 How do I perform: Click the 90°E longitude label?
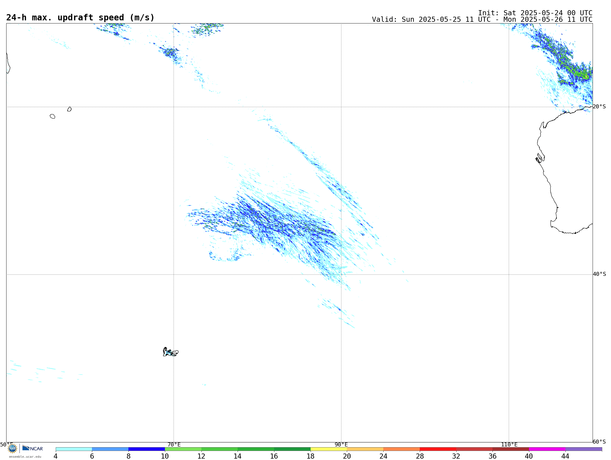tap(341, 444)
